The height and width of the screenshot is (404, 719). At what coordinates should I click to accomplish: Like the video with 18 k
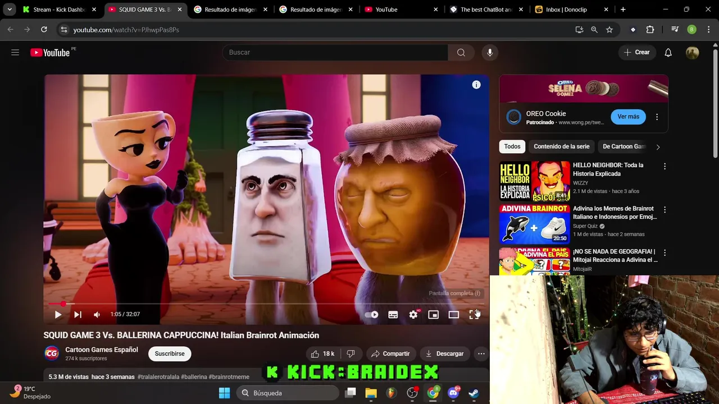(x=322, y=353)
